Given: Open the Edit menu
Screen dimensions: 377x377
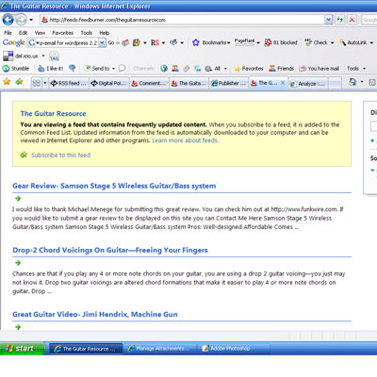Looking at the screenshot, I should pos(23,33).
